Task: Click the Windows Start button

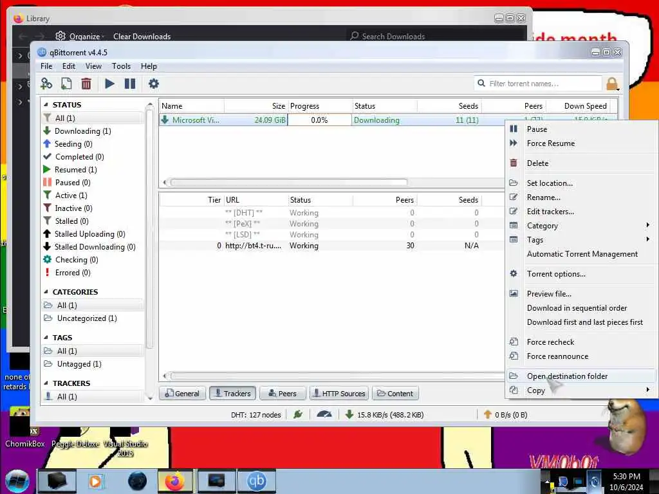Action: pos(17,481)
